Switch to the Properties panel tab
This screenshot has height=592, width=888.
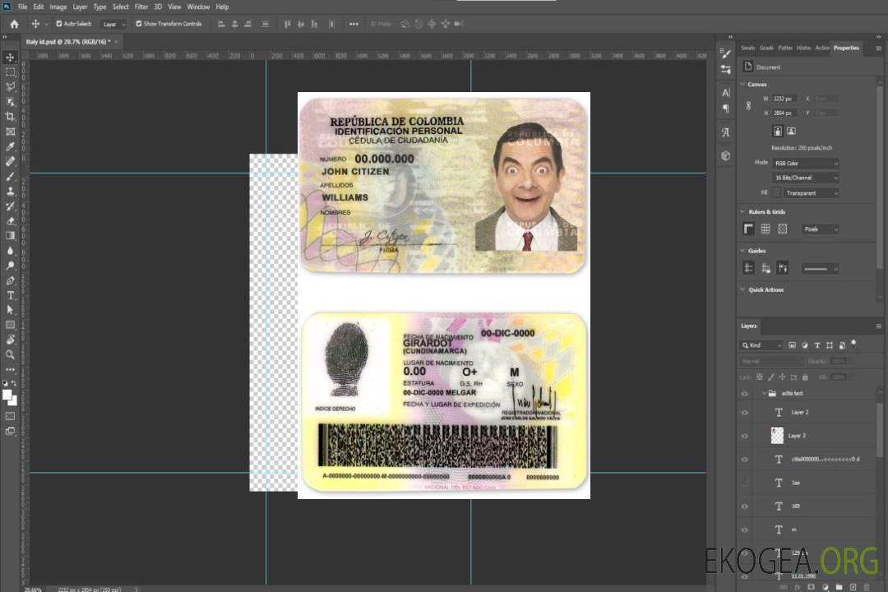coord(846,49)
